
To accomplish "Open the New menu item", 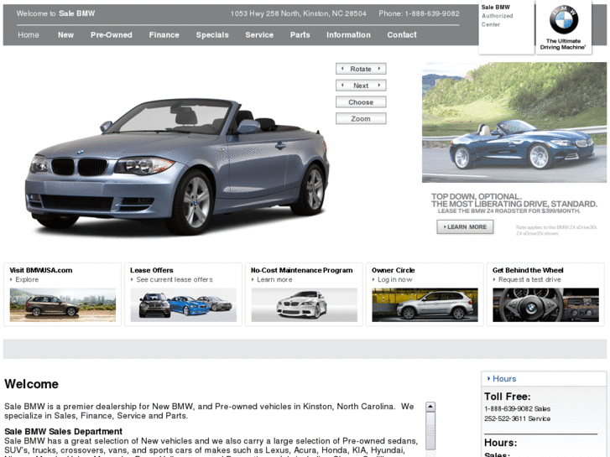I will [x=65, y=35].
